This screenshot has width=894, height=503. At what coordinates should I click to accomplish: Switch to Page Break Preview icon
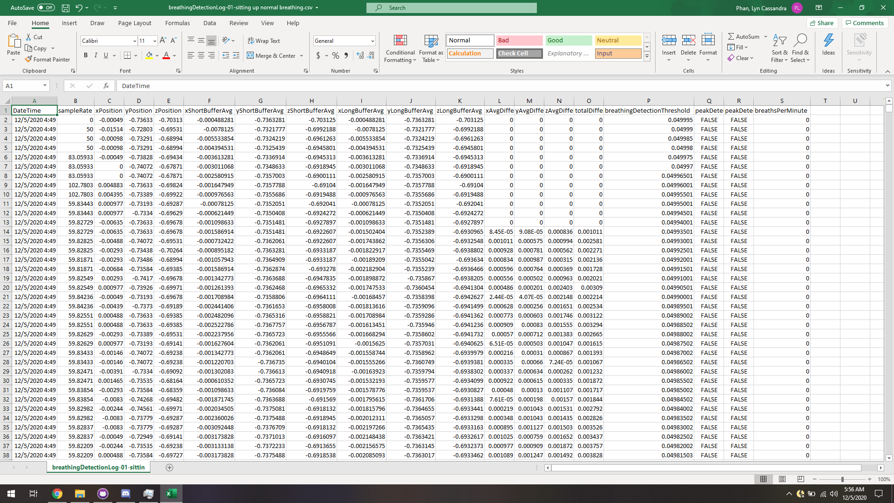[x=800, y=479]
